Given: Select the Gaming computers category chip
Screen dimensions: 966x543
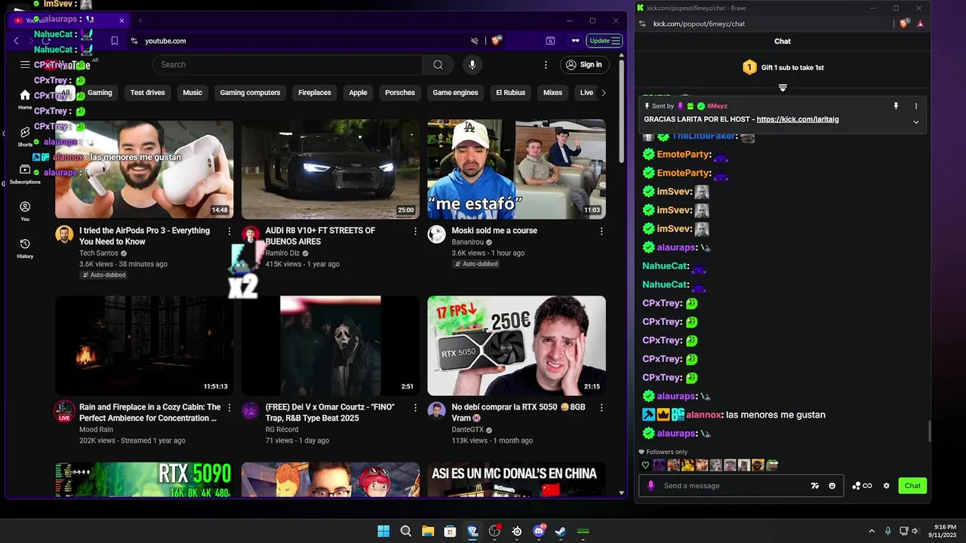Looking at the screenshot, I should pyautogui.click(x=250, y=93).
